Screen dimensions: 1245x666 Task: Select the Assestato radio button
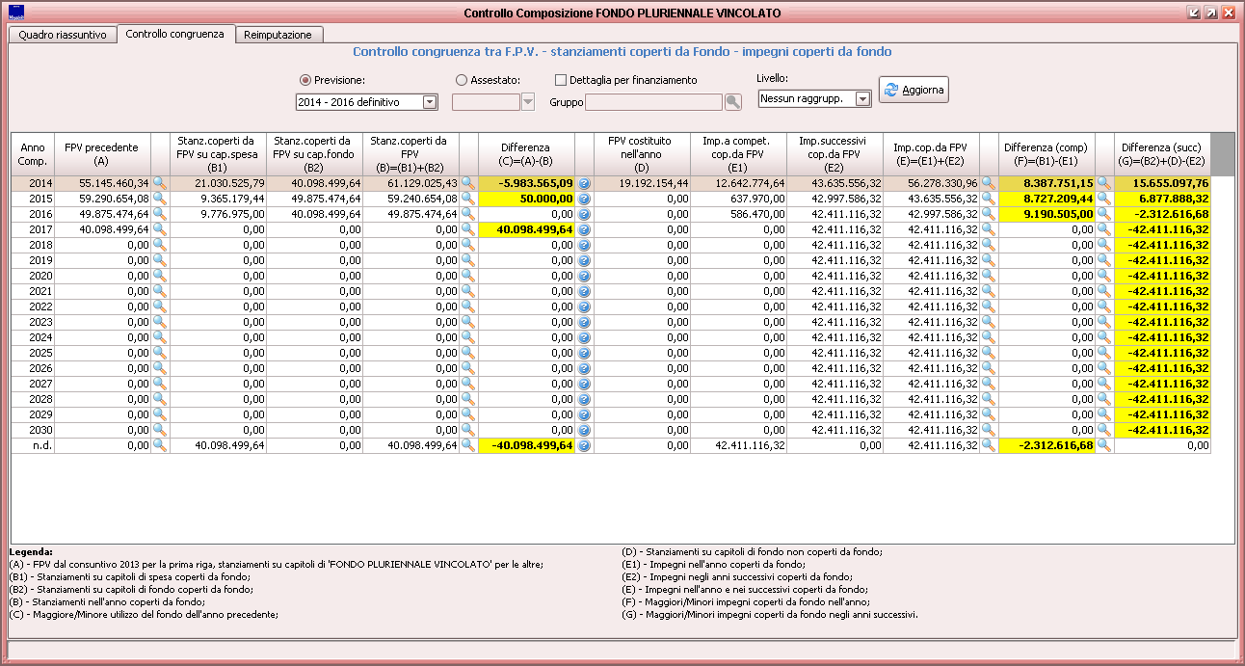[x=462, y=81]
